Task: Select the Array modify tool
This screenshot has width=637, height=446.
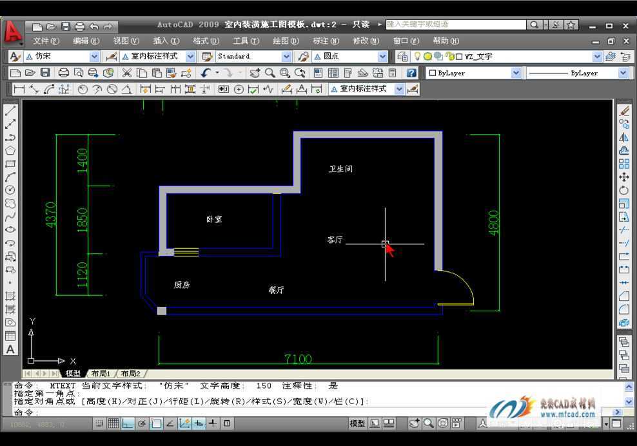Action: [x=624, y=164]
